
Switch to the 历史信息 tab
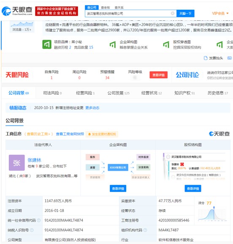click(218, 93)
